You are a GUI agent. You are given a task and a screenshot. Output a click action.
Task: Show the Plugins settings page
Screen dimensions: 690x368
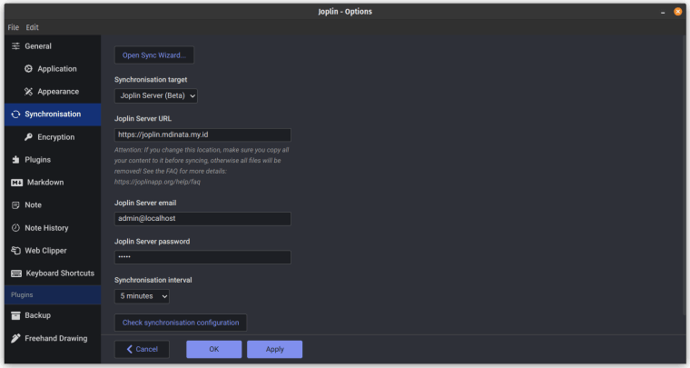point(53,160)
